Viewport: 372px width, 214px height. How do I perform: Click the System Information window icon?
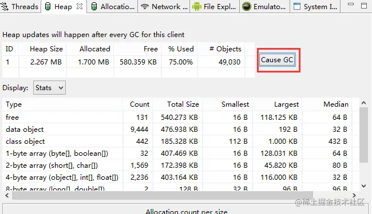(297, 6)
